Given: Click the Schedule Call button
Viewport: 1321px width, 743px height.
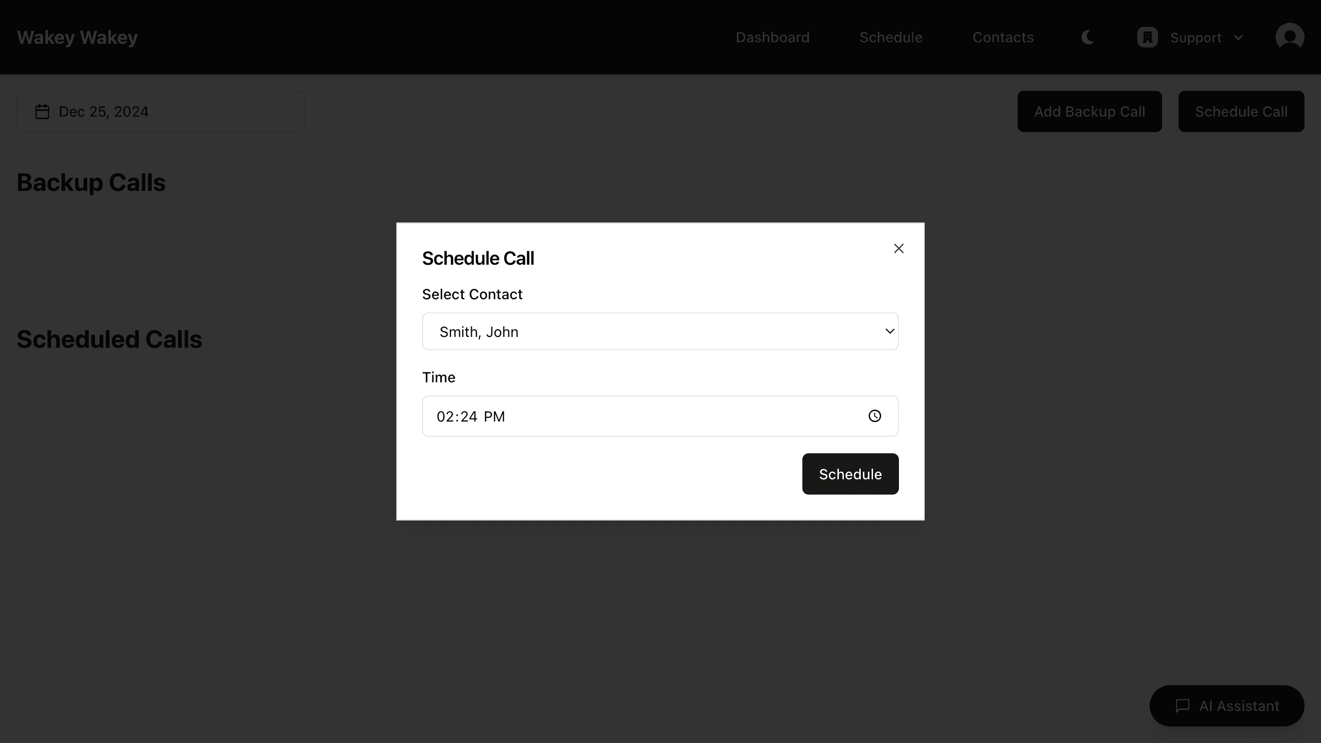Looking at the screenshot, I should (x=1241, y=111).
